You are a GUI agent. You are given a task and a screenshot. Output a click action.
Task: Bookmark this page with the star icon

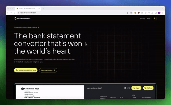(x=131, y=13)
